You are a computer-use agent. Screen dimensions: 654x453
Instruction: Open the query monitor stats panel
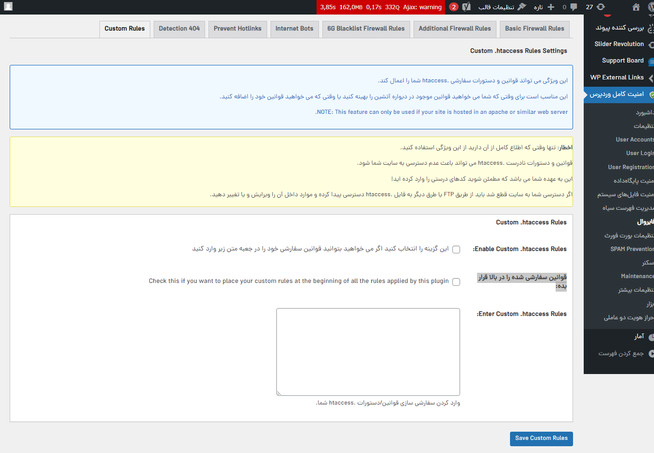pos(381,7)
